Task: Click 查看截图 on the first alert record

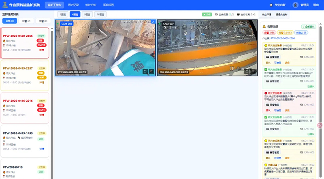Action: 271,57
